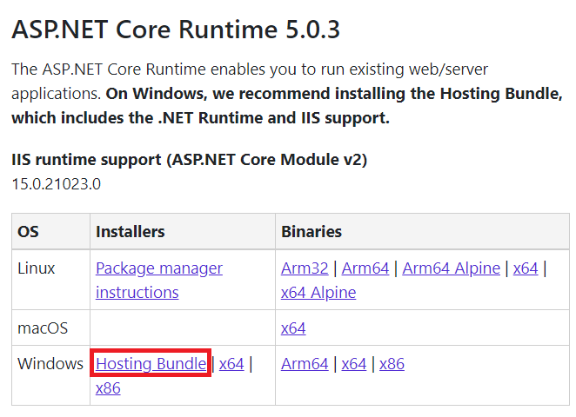Click the ASP.NET Core Runtime 5.0.3 heading

tap(176, 30)
